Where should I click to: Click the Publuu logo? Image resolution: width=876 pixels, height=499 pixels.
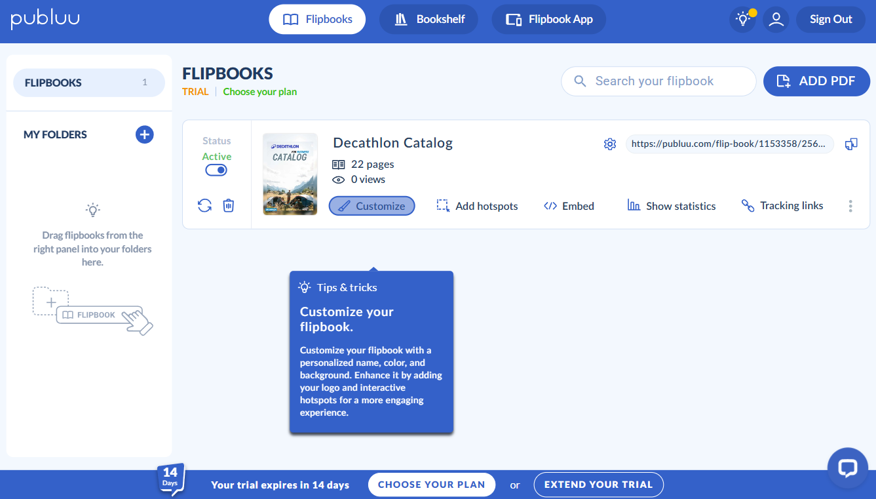(x=45, y=19)
